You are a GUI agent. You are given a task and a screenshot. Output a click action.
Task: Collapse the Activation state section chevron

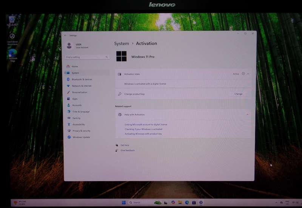pos(248,74)
